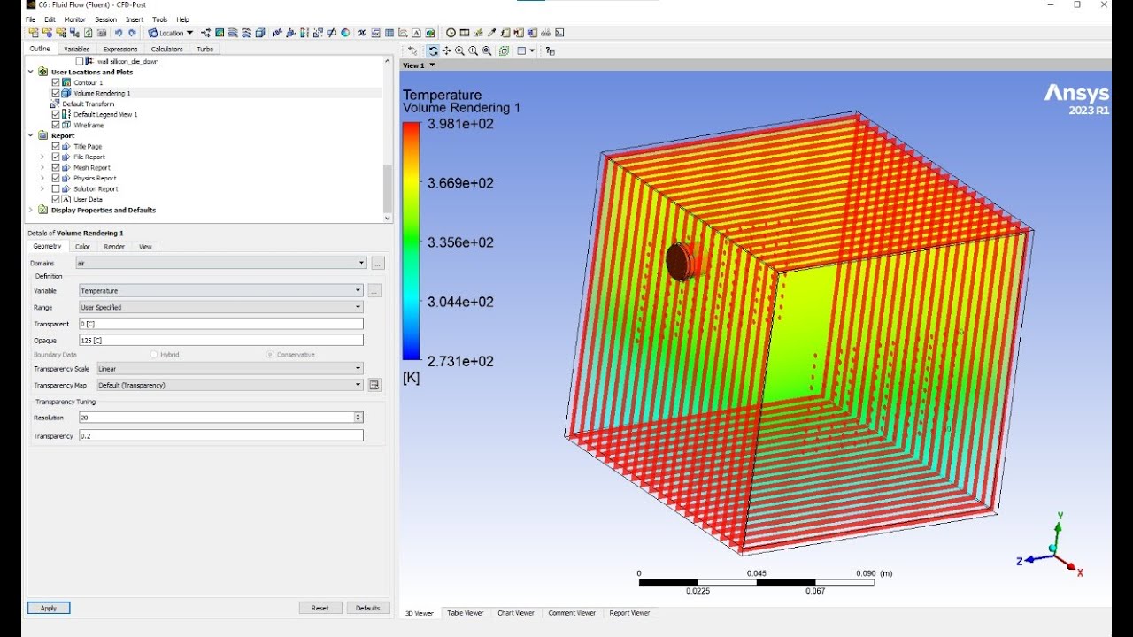
Task: Insert a volume rendering using the cube icon
Action: tap(261, 33)
